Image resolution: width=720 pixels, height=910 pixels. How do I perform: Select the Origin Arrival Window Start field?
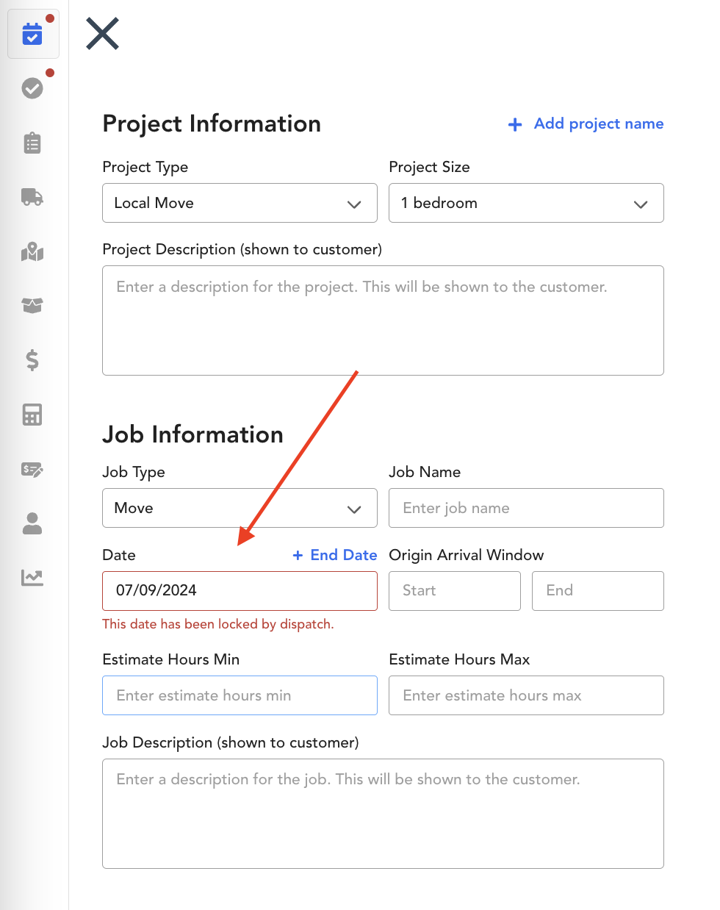click(x=455, y=591)
